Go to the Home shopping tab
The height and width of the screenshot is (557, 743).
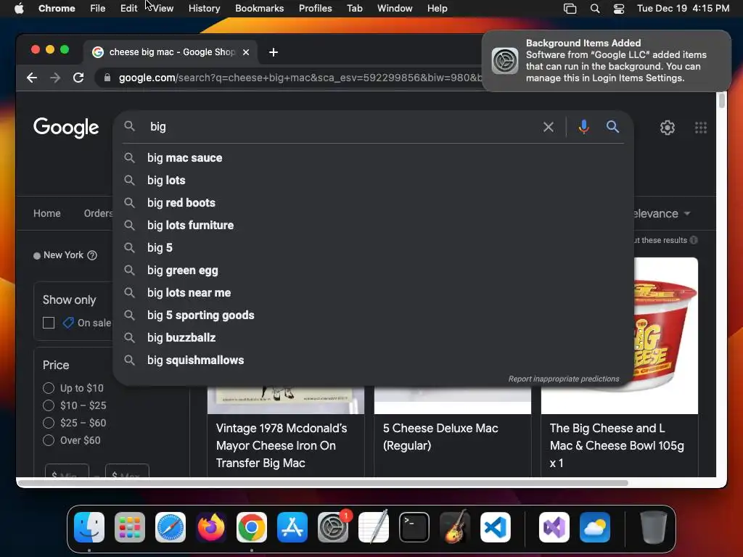tap(47, 214)
